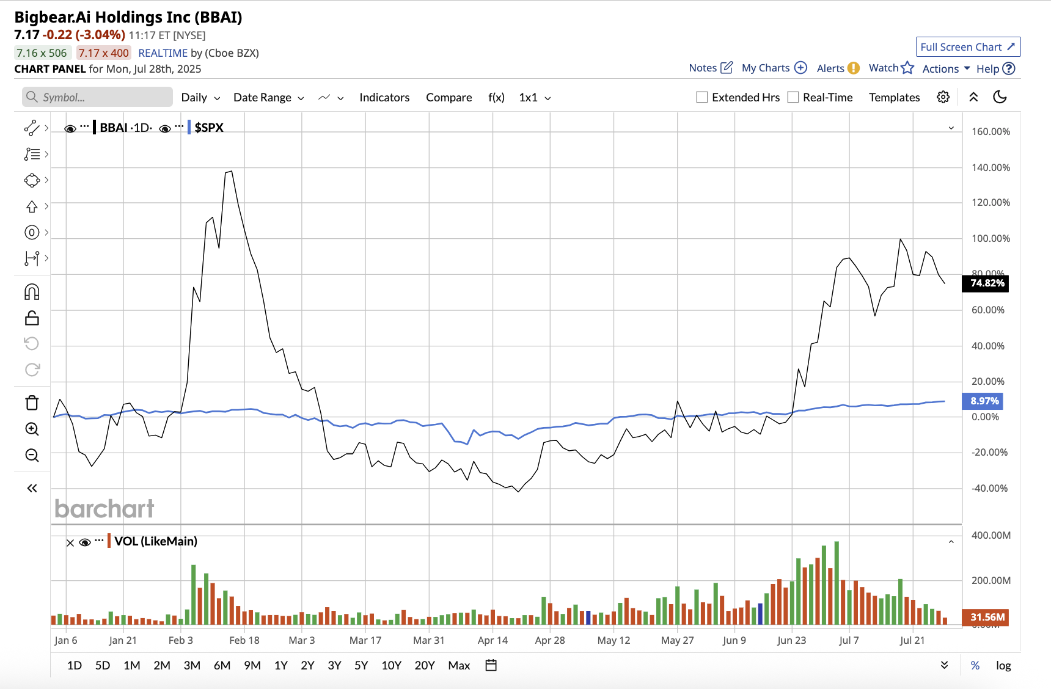Click the Alerts link
This screenshot has width=1051, height=689.
tap(830, 68)
